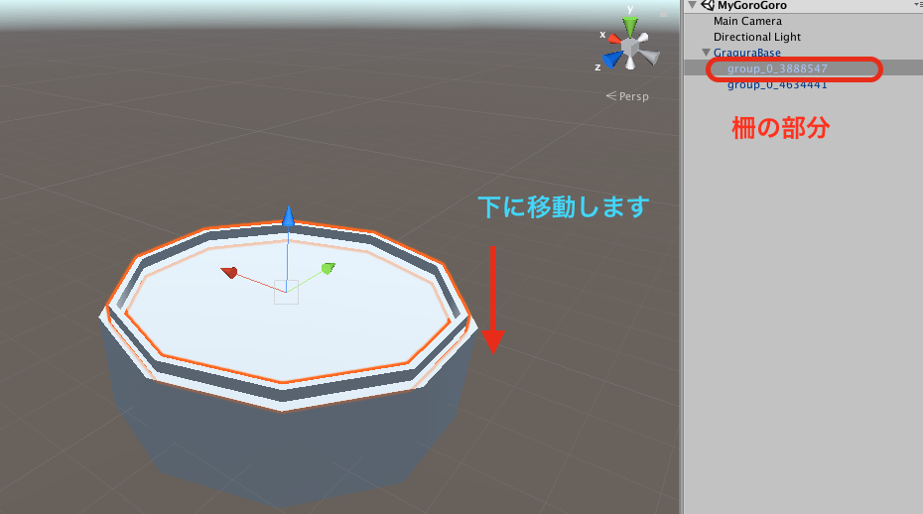Select Directional Light in the Hierarchy
This screenshot has height=514, width=923.
click(x=757, y=37)
